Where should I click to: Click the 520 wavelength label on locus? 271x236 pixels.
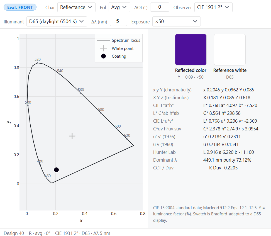pyautogui.click(x=38, y=59)
